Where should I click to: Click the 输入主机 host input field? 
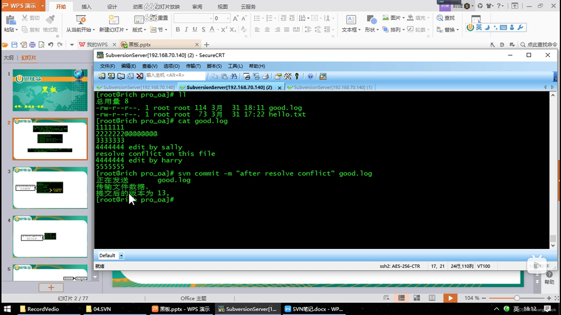176,75
